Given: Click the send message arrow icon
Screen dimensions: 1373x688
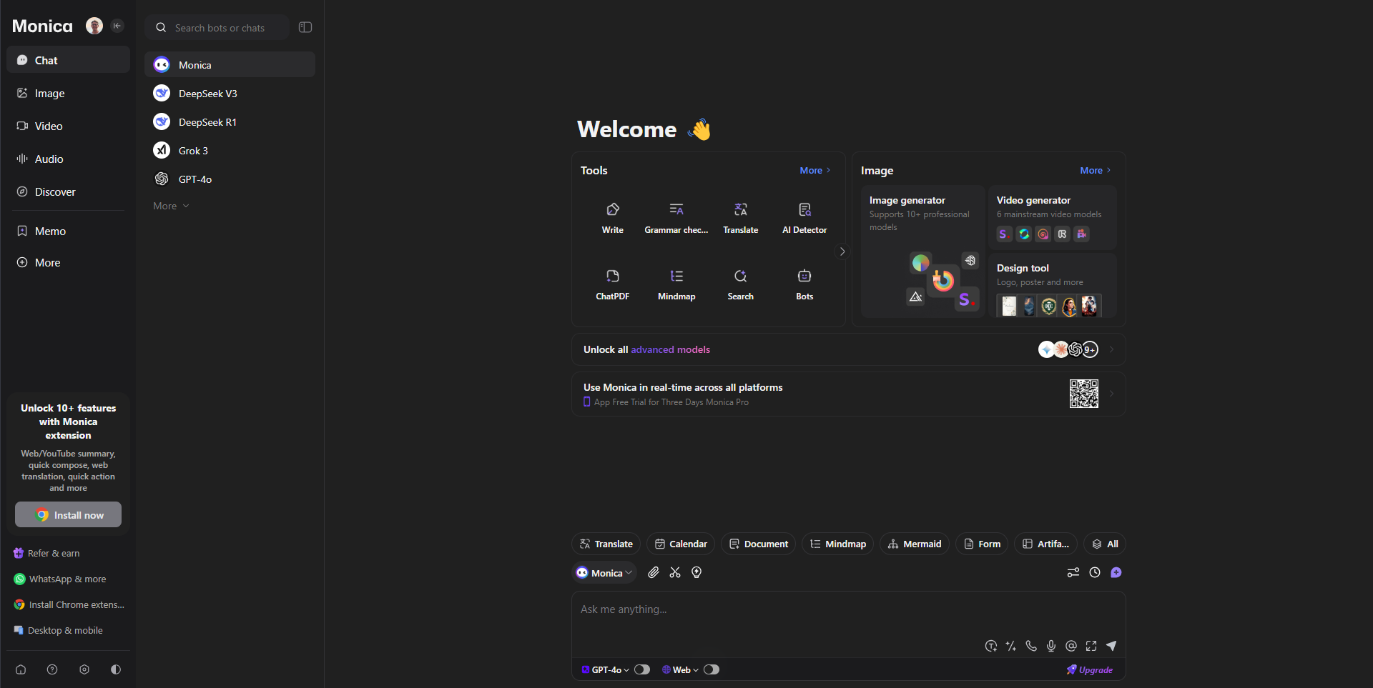Looking at the screenshot, I should click(x=1111, y=646).
